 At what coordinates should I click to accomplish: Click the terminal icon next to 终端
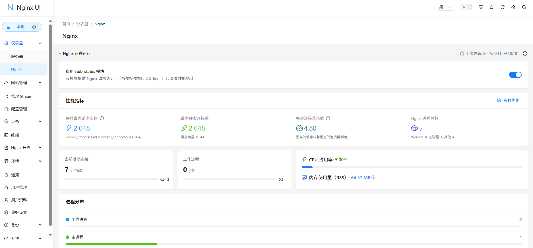6,135
